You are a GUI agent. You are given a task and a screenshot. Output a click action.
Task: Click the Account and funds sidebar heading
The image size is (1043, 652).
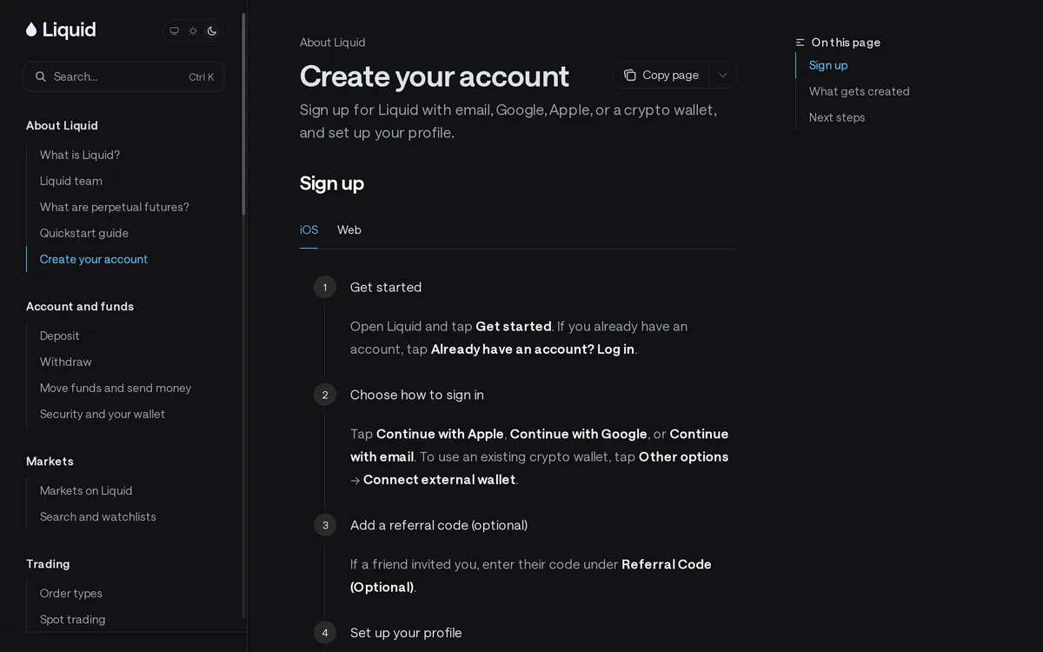80,306
